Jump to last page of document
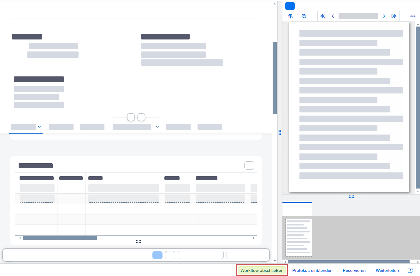 point(394,16)
